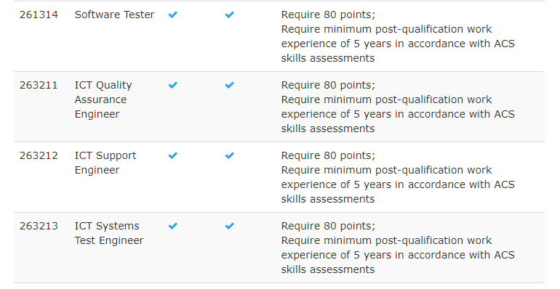Click second checkmark for ICT Systems Test Engineer
Screen dimensions: 560x289
pos(230,226)
